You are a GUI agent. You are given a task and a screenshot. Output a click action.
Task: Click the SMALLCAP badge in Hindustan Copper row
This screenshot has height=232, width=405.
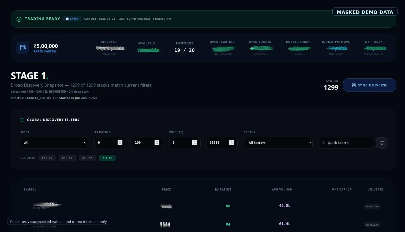coord(372,225)
